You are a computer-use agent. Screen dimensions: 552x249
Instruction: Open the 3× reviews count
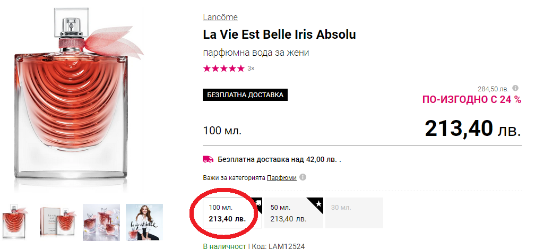251,68
